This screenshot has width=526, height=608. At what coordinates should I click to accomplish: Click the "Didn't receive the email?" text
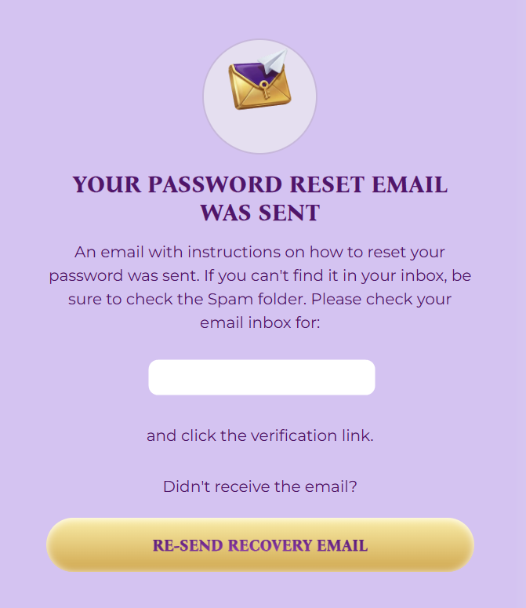click(259, 486)
